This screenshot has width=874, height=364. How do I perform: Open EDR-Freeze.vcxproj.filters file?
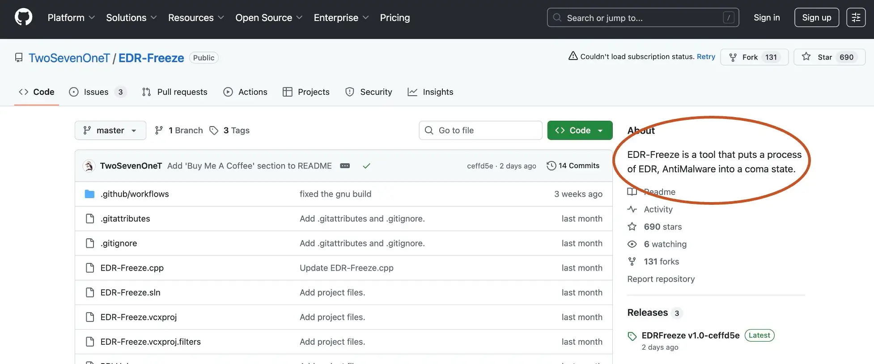coord(150,342)
